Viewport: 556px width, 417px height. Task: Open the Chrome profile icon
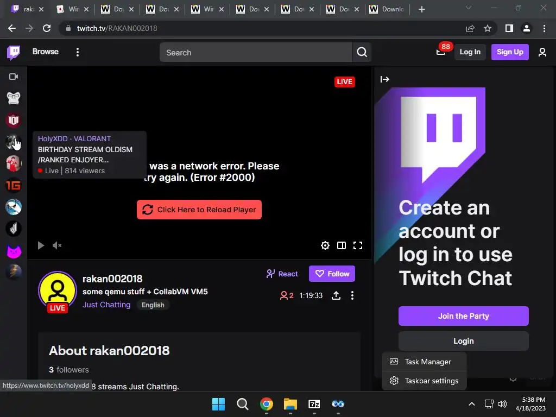coord(527,28)
